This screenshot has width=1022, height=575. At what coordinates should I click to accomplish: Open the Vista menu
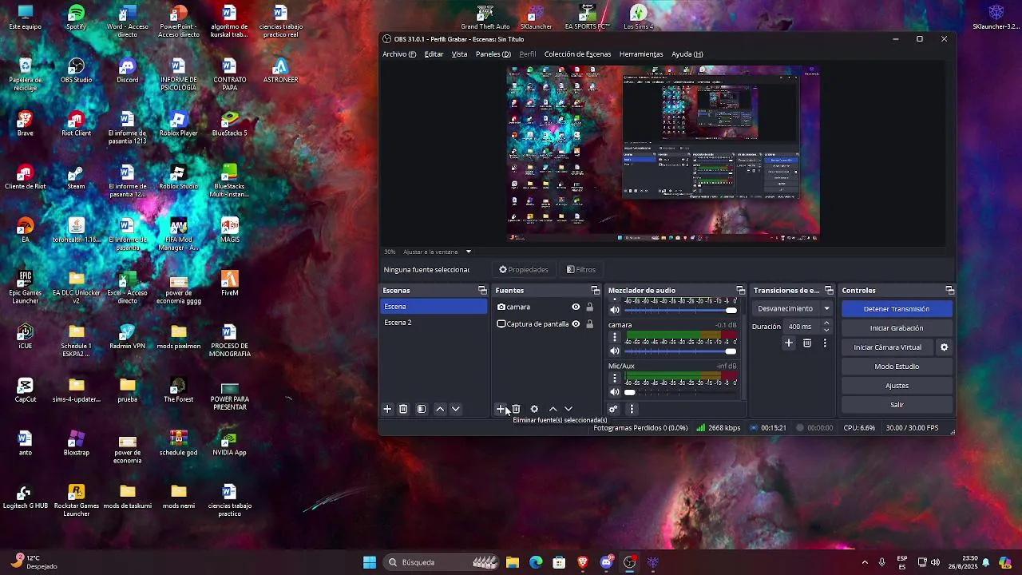click(x=459, y=54)
